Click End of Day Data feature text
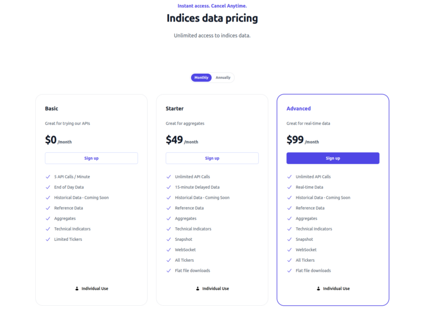423x319 pixels. point(69,187)
